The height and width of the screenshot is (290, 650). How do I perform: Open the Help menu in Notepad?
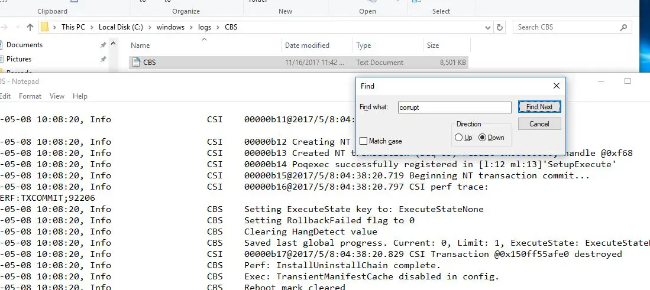click(80, 96)
